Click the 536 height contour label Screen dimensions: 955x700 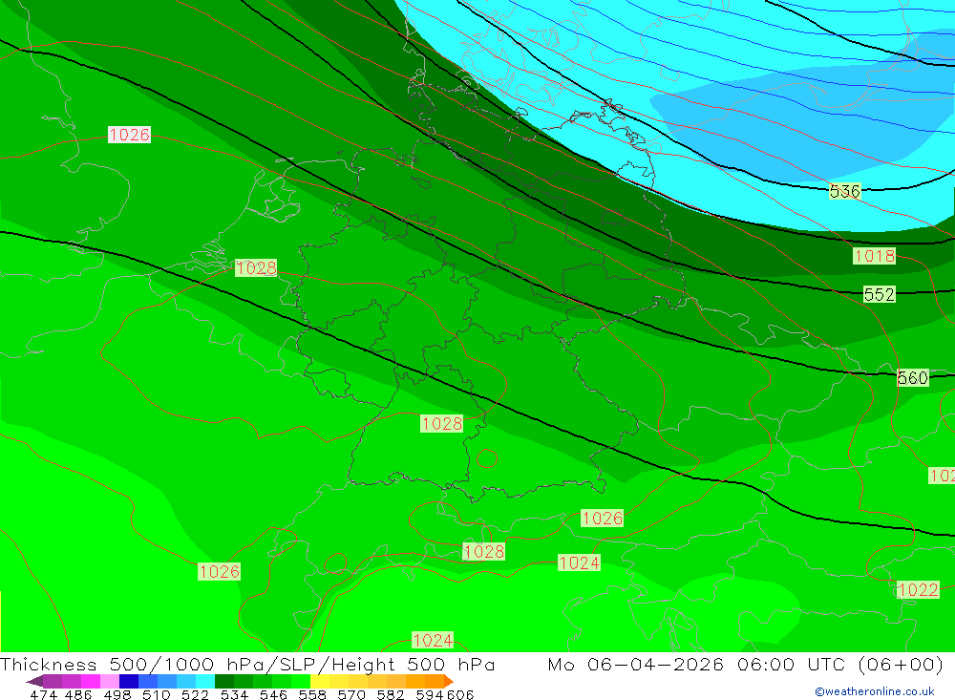click(x=845, y=191)
